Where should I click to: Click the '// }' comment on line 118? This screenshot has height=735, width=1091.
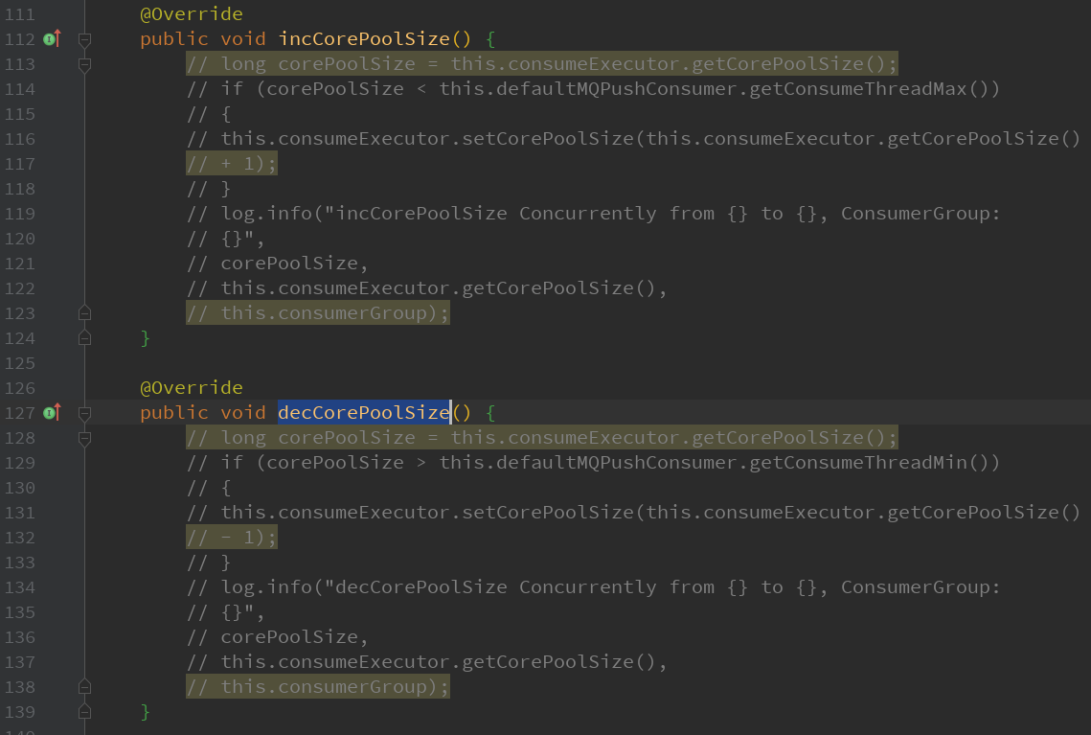[209, 189]
